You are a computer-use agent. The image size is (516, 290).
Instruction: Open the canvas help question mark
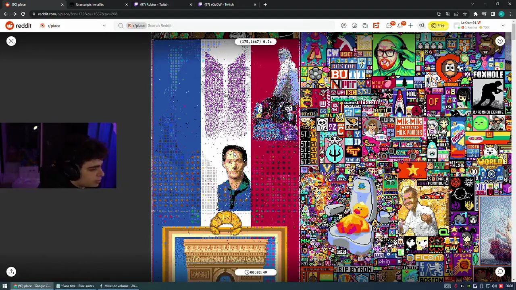[500, 41]
